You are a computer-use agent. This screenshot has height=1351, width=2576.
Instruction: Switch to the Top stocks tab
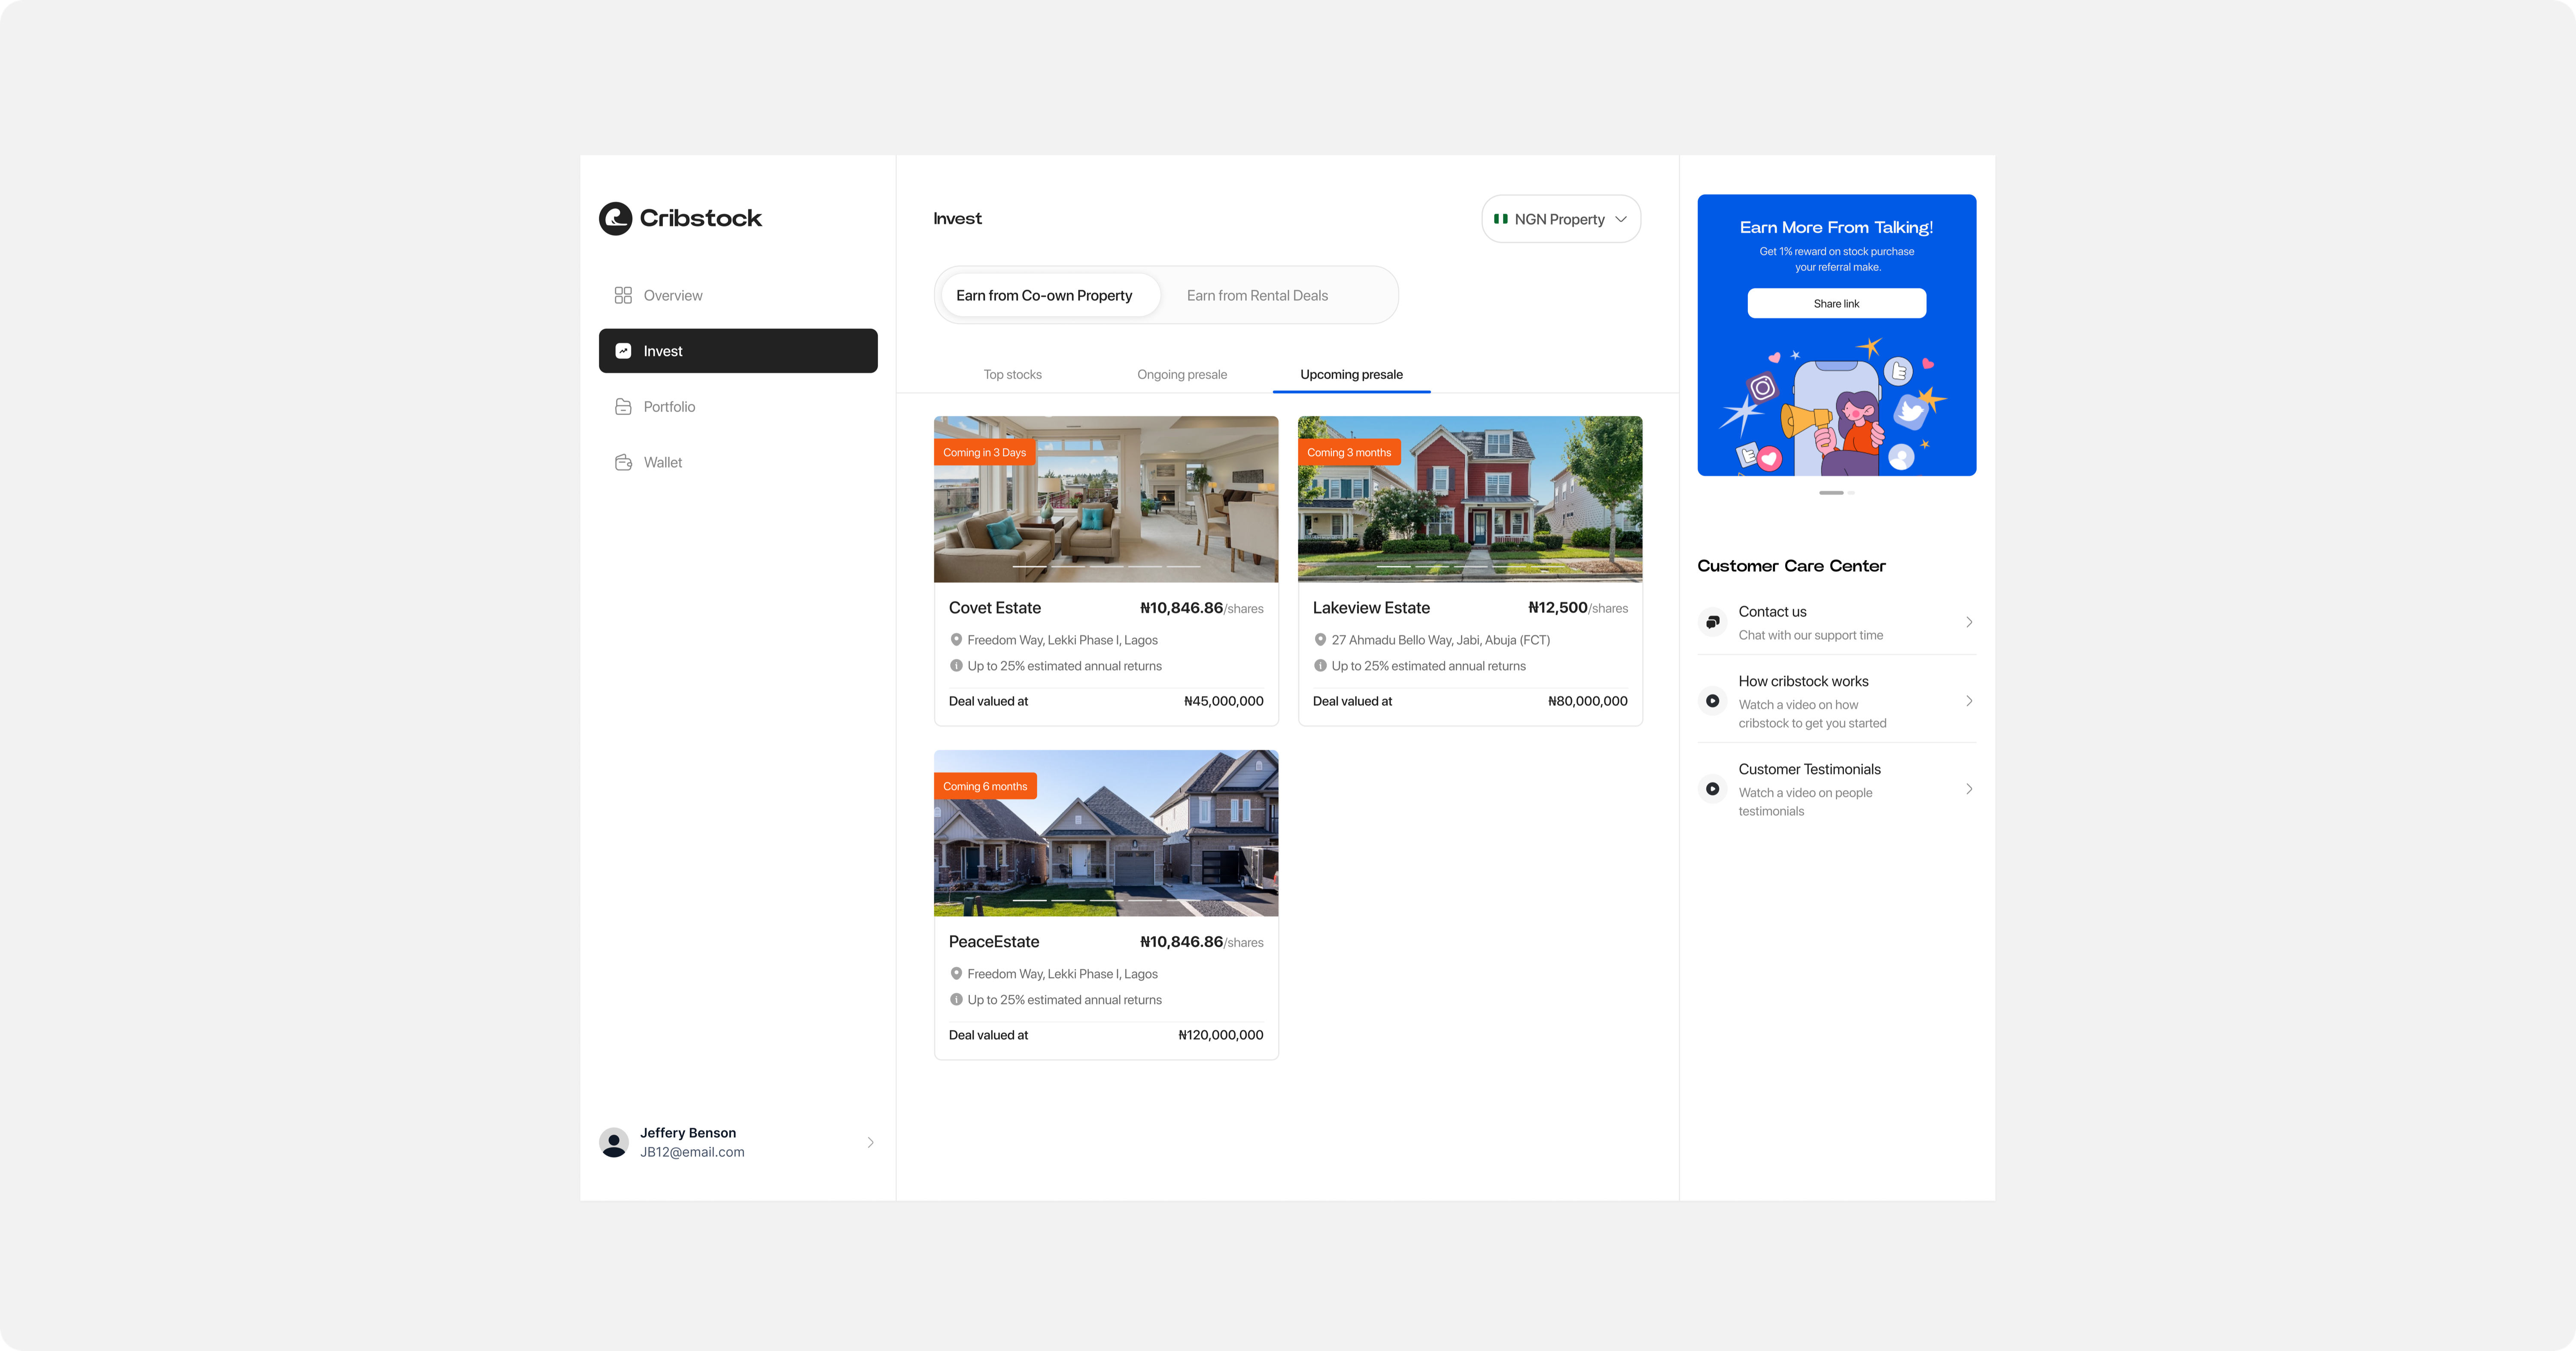[1012, 375]
